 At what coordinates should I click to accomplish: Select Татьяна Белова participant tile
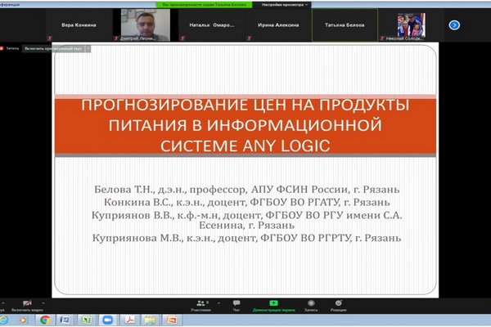click(x=345, y=25)
